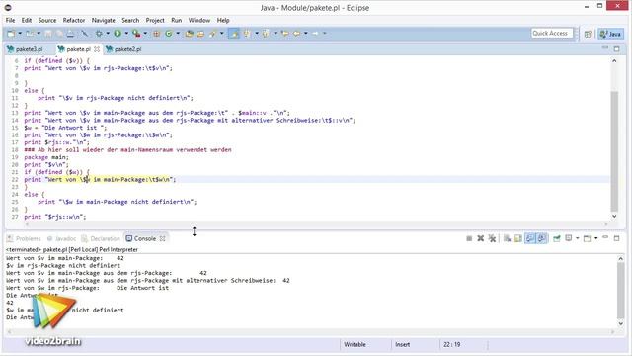Switch to the pakete3.pl editor tab
This screenshot has height=356, width=632.
(x=25, y=49)
